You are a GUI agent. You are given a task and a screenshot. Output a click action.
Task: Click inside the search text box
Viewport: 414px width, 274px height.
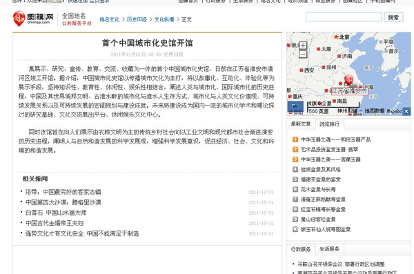click(x=344, y=17)
